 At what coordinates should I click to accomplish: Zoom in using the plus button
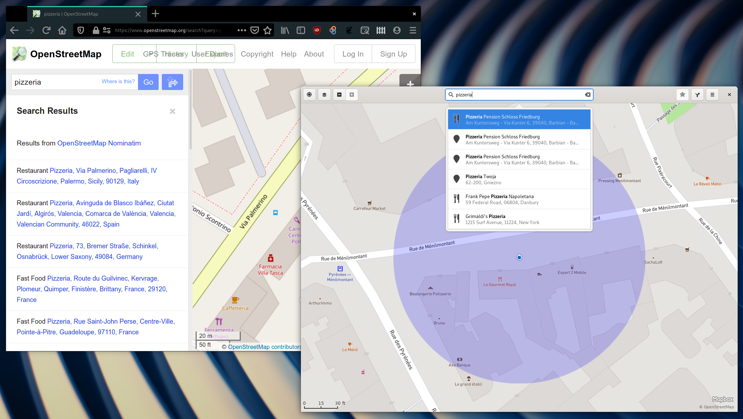point(352,95)
